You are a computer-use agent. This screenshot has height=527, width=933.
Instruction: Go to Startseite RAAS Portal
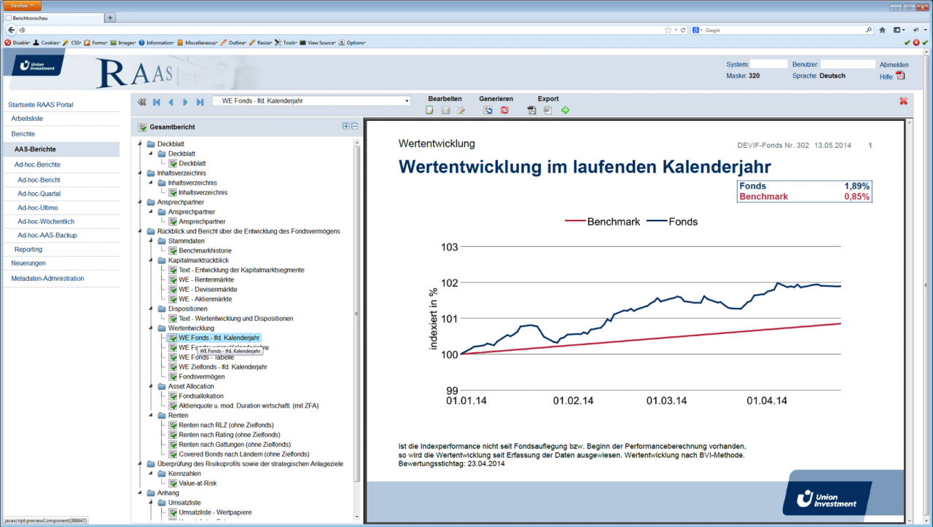tap(40, 105)
